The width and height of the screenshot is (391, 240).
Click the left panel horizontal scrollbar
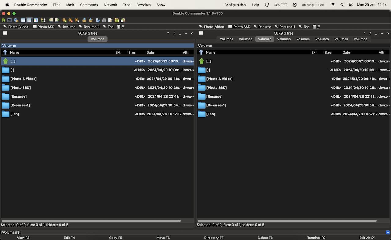91,221
